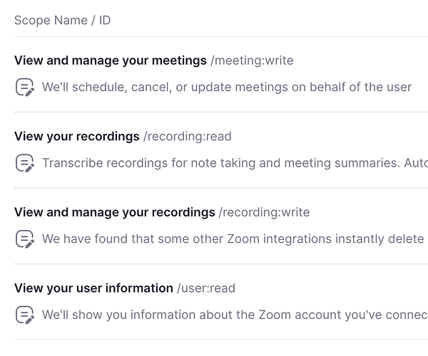Viewport: 428px width, 356px height.
Task: Click the edit note icon for meeting:write
Action: 25,88
